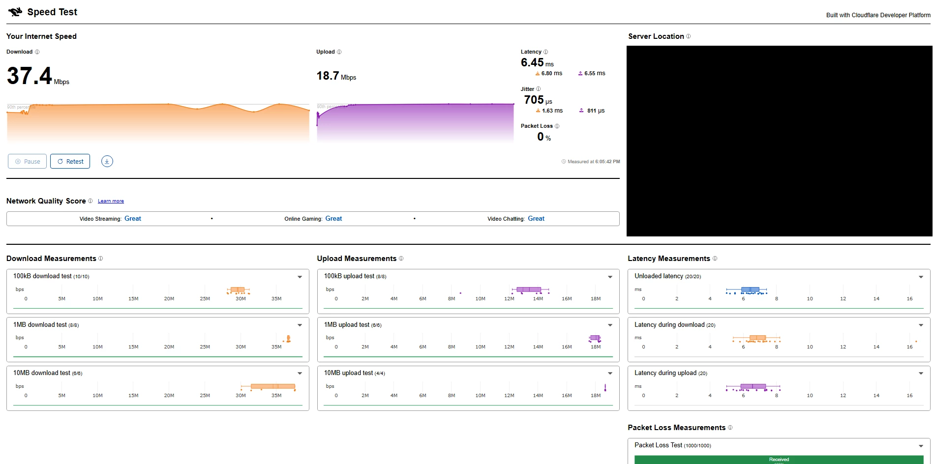935x464 pixels.
Task: Click the clock icon beside Measured at
Action: pos(564,162)
